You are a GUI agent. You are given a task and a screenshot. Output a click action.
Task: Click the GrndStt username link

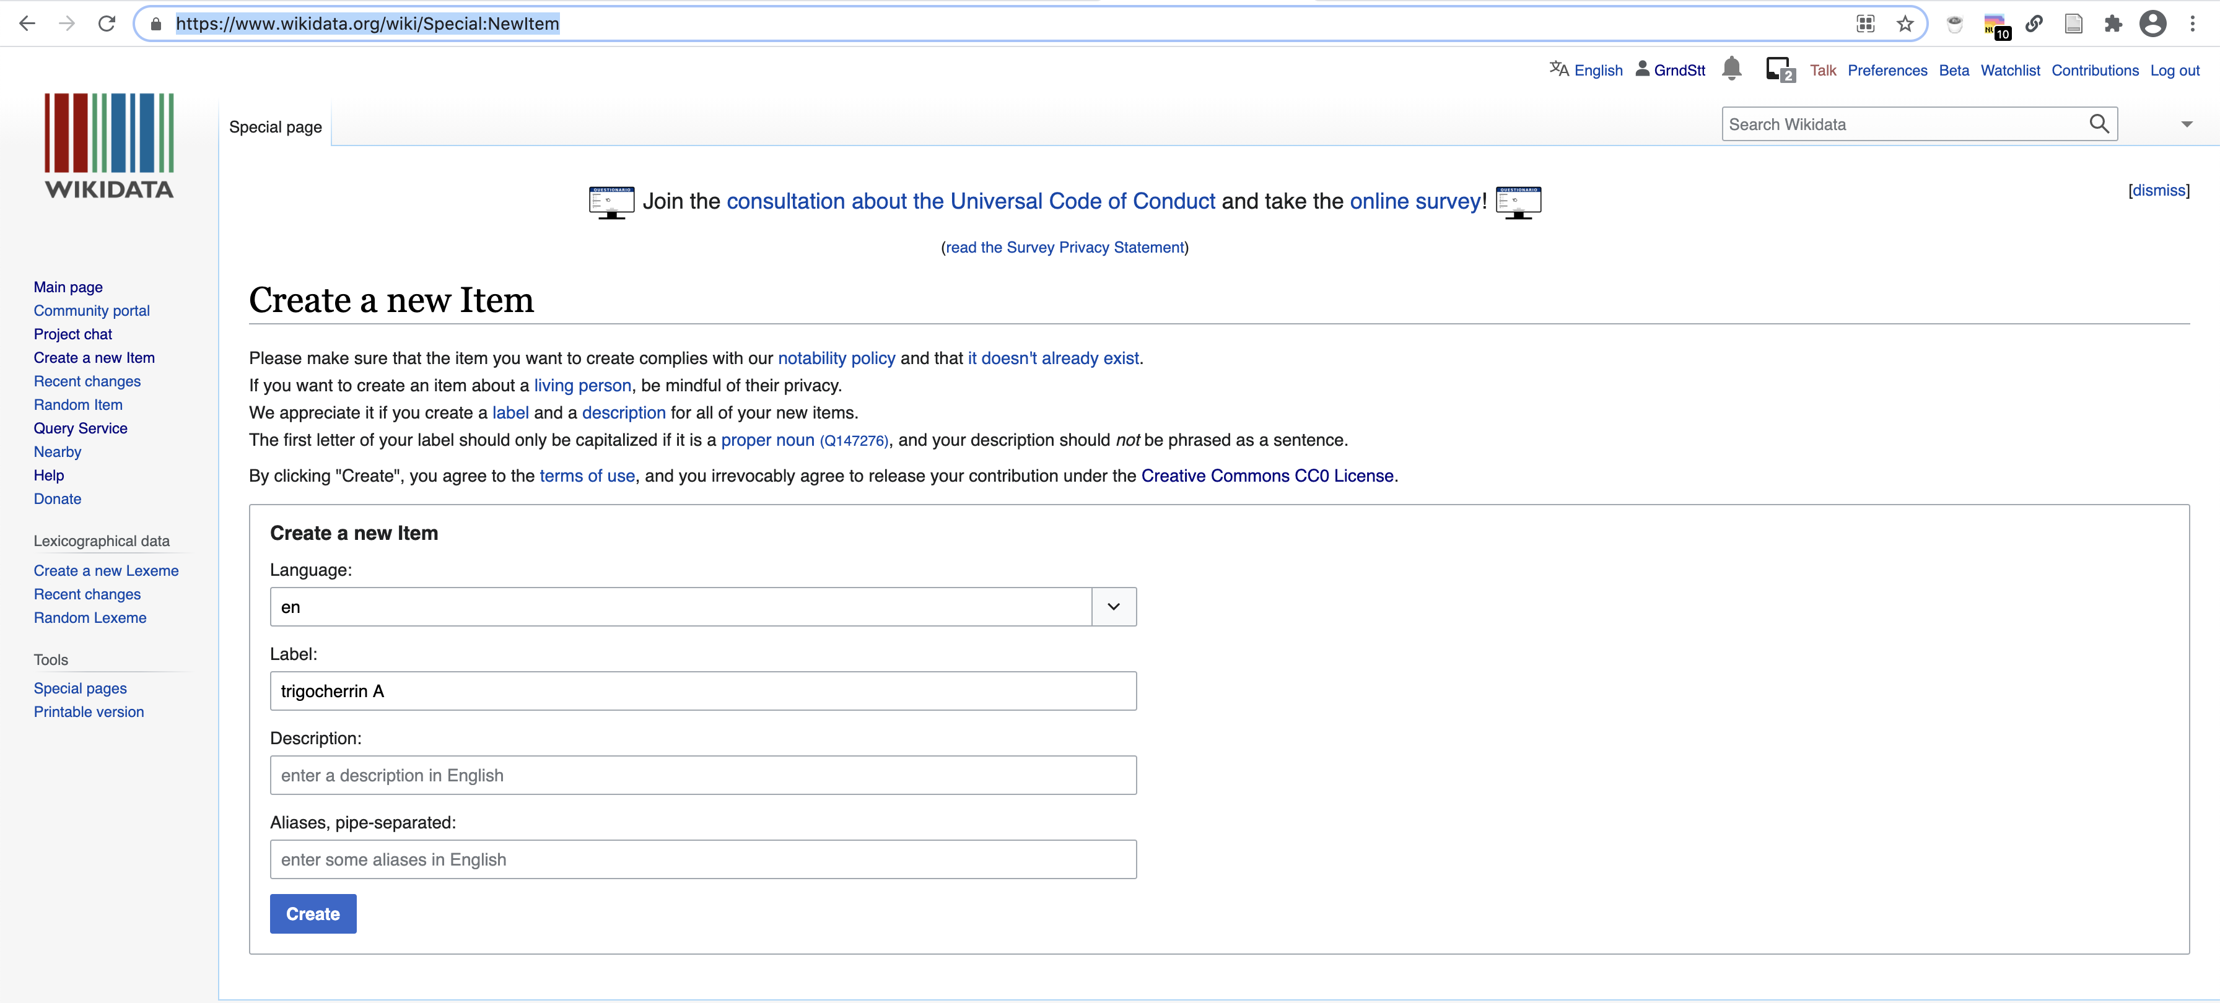pyautogui.click(x=1679, y=71)
